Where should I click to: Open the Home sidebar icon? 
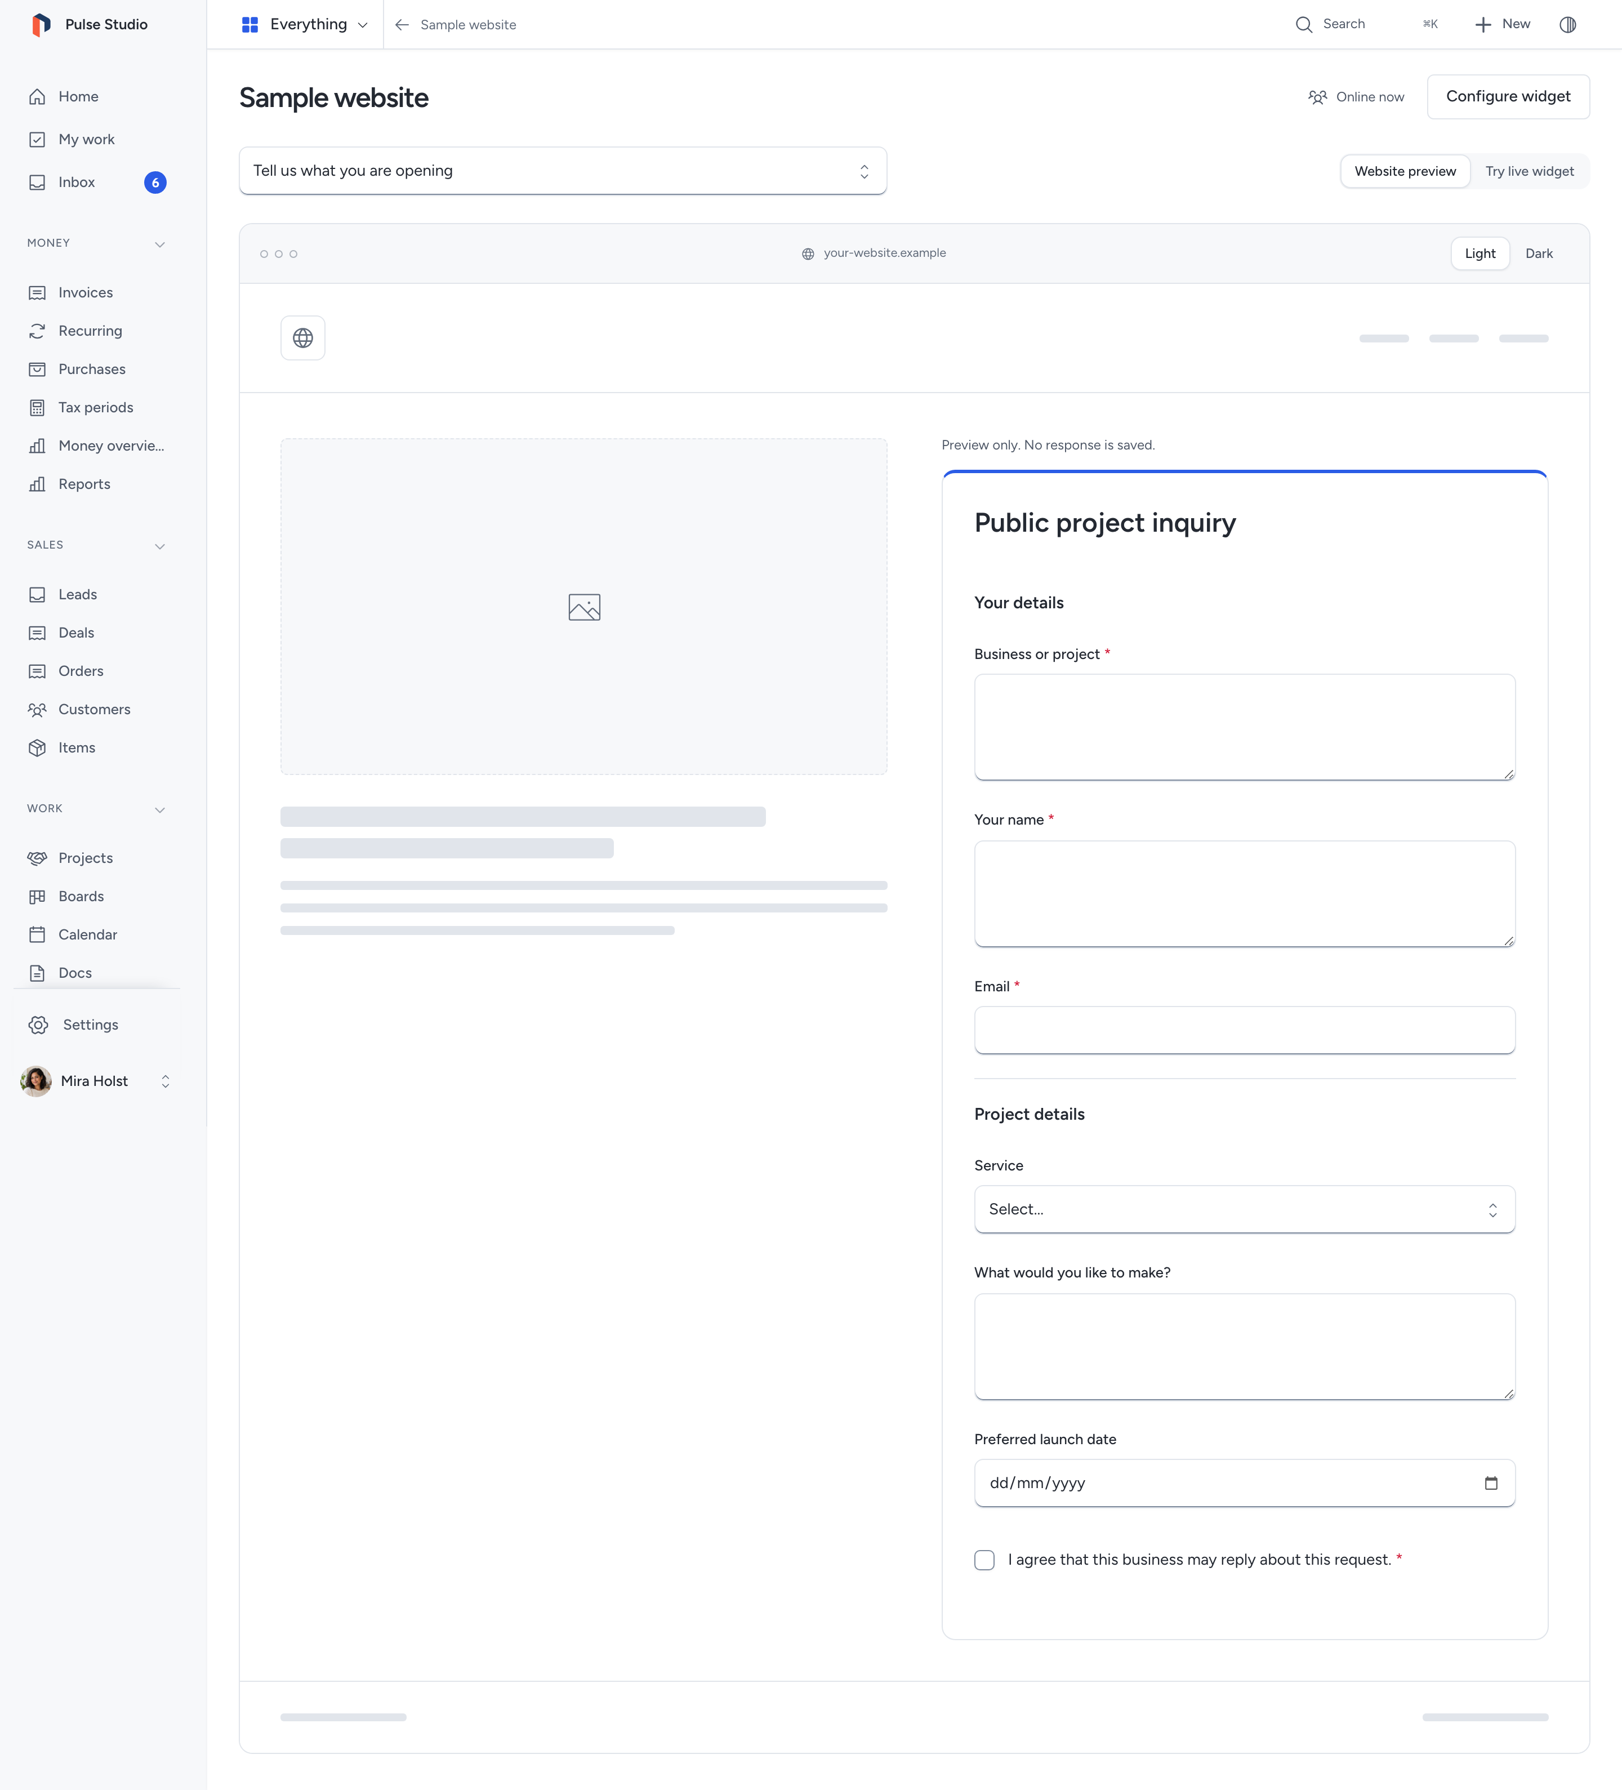point(37,97)
